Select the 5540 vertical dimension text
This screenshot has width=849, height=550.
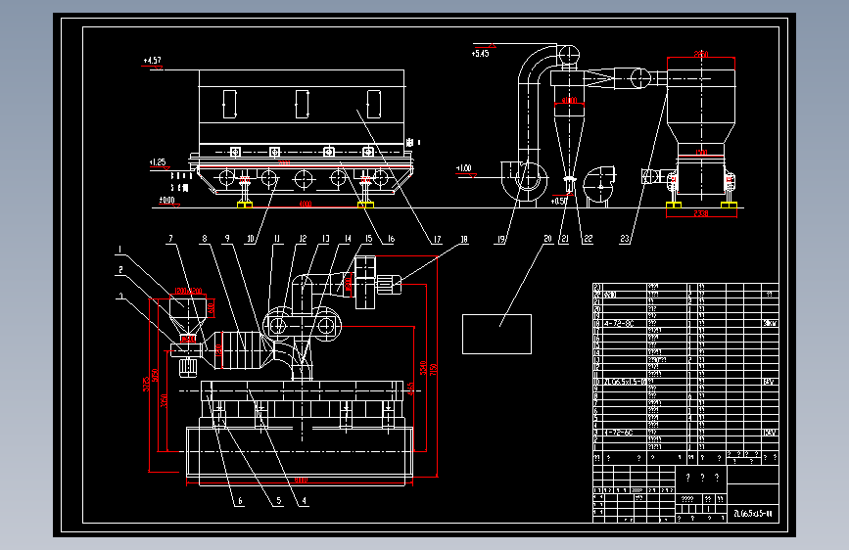[423, 368]
